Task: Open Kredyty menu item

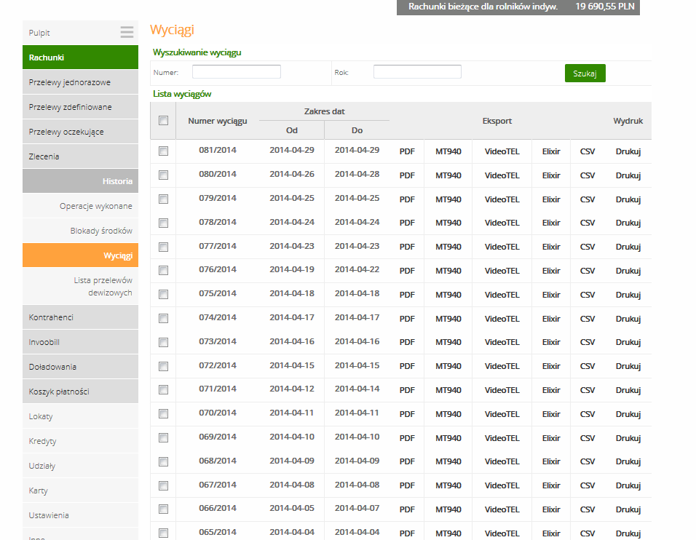Action: click(x=80, y=441)
